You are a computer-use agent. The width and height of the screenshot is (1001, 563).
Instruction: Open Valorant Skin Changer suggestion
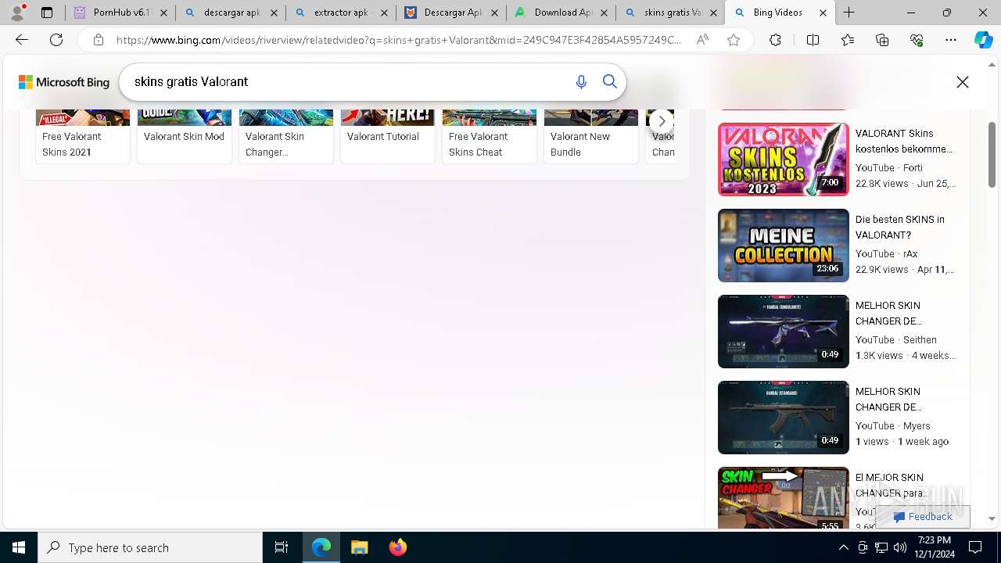pyautogui.click(x=286, y=136)
